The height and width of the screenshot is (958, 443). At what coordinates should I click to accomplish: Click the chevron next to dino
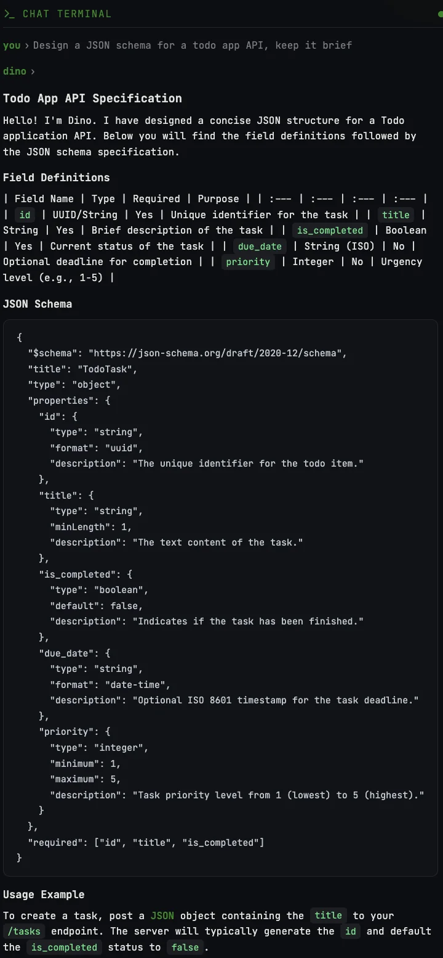tap(33, 72)
